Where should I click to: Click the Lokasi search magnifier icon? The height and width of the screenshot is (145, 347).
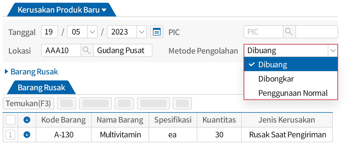(87, 51)
